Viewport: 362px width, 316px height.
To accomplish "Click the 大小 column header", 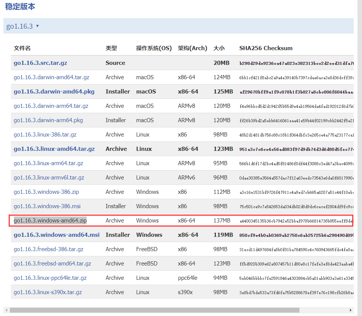I will (x=219, y=48).
